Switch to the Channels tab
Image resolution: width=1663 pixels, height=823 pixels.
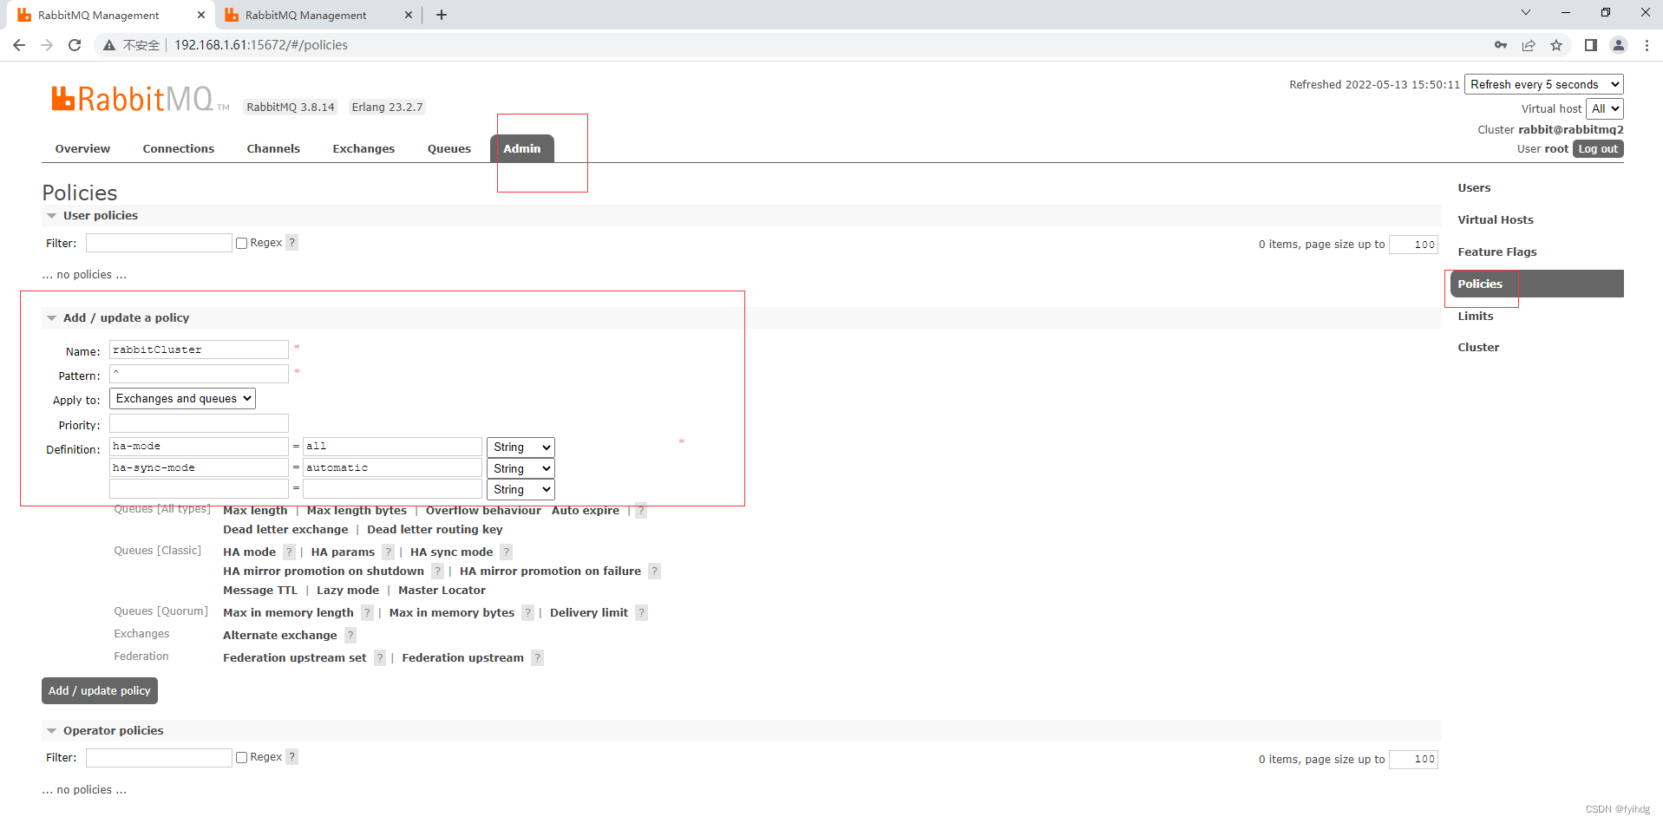click(x=273, y=149)
